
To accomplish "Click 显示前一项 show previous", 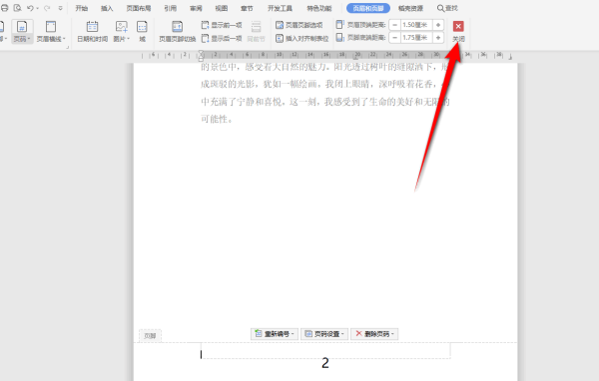I will click(222, 25).
